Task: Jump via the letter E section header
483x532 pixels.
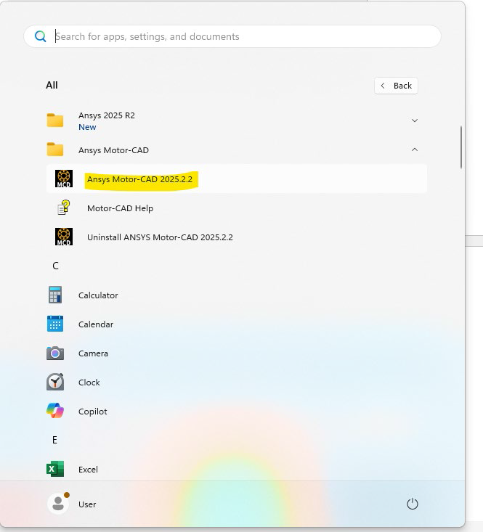Action: pyautogui.click(x=54, y=441)
